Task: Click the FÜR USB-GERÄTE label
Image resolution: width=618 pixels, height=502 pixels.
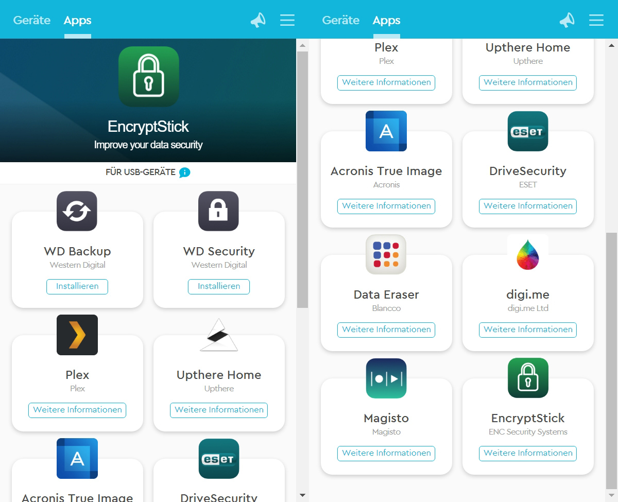Action: [141, 172]
